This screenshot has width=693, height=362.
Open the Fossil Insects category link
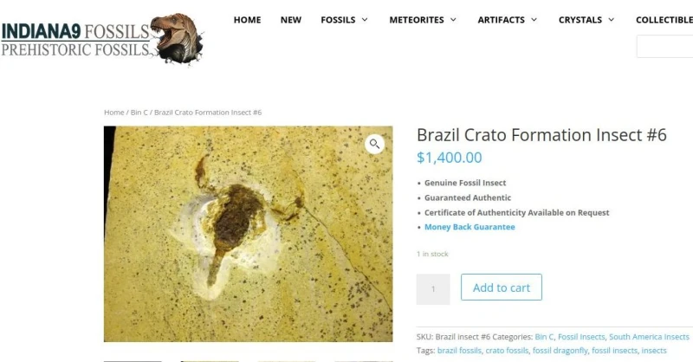click(x=581, y=337)
